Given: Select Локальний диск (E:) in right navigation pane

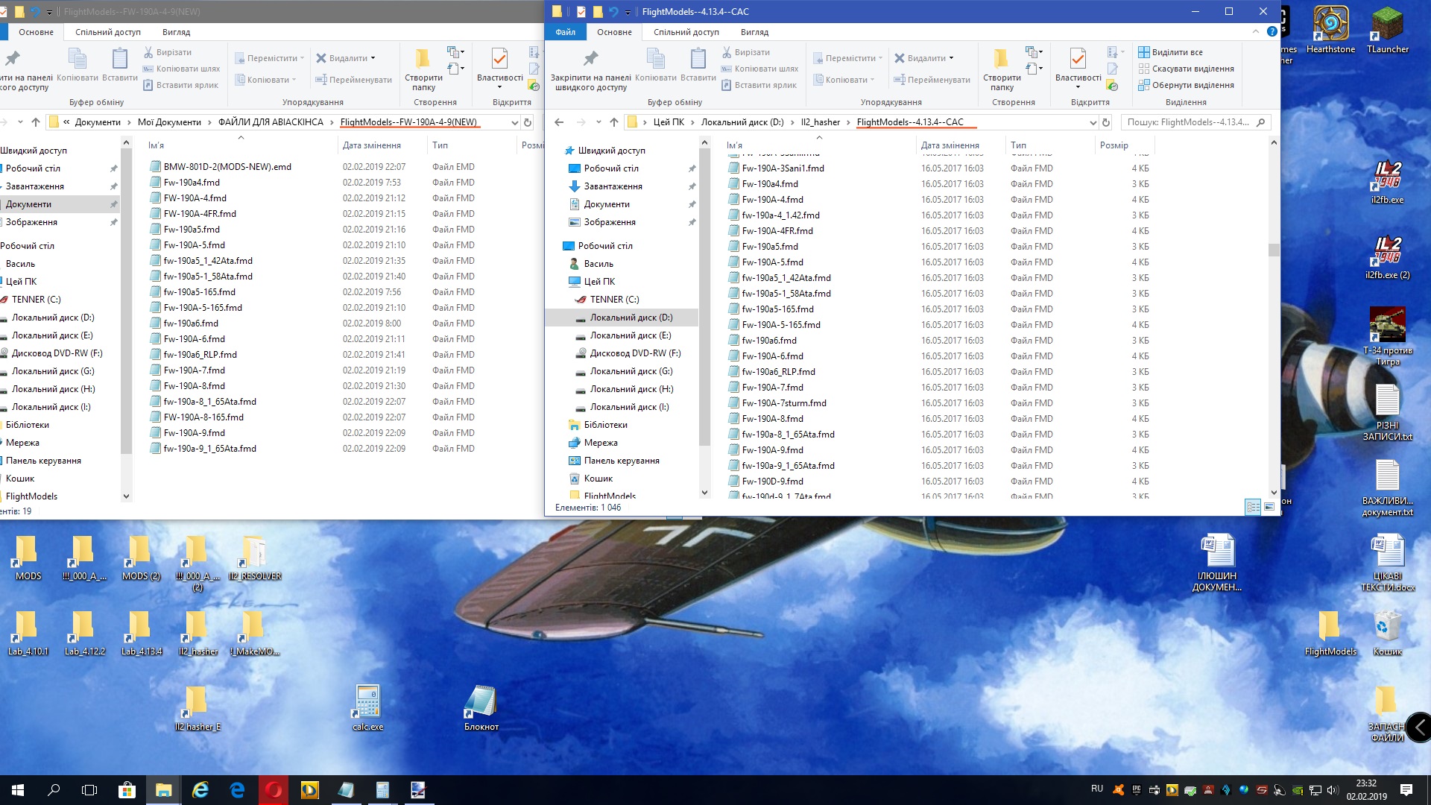Looking at the screenshot, I should pyautogui.click(x=630, y=335).
